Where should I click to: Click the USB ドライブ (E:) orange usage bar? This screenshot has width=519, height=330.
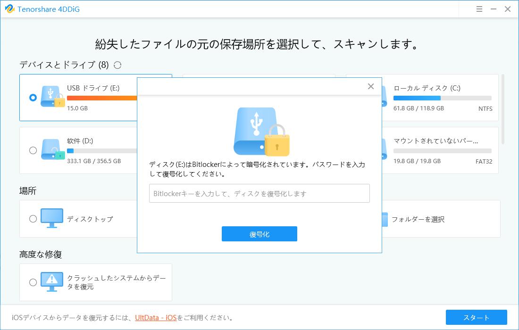coord(102,98)
